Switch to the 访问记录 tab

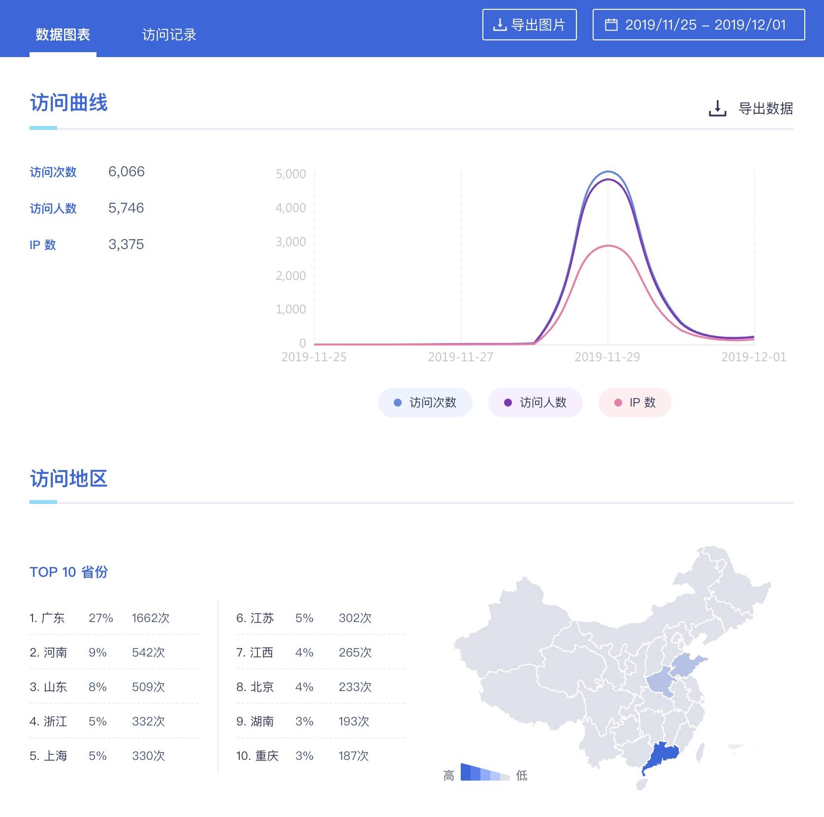(x=168, y=34)
